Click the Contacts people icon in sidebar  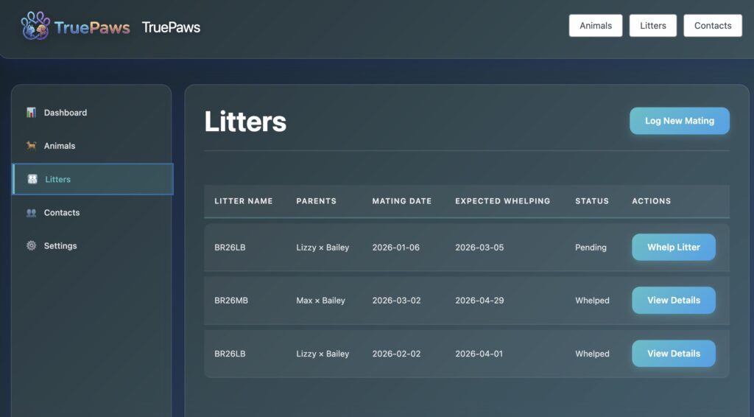31,213
